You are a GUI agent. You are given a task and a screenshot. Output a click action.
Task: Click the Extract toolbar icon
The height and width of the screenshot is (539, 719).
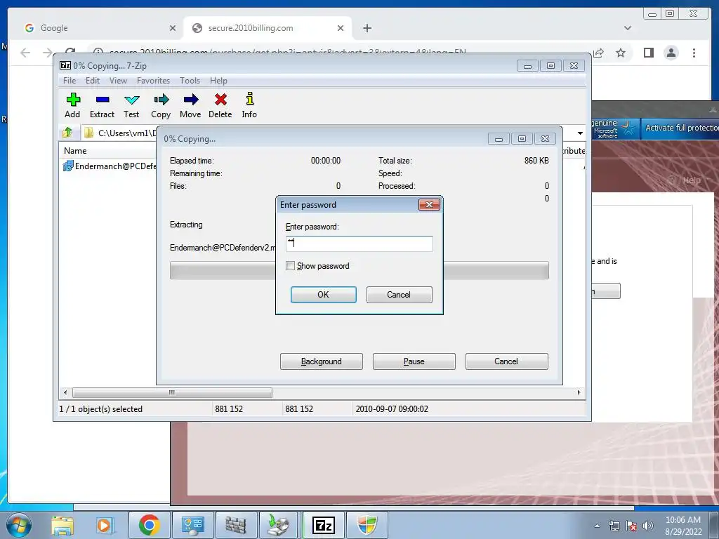pos(102,105)
